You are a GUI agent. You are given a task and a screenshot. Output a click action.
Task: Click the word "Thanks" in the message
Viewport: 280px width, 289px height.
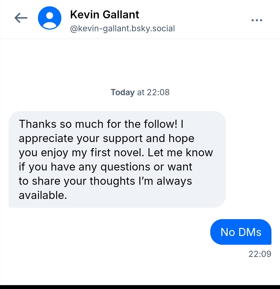[37, 124]
